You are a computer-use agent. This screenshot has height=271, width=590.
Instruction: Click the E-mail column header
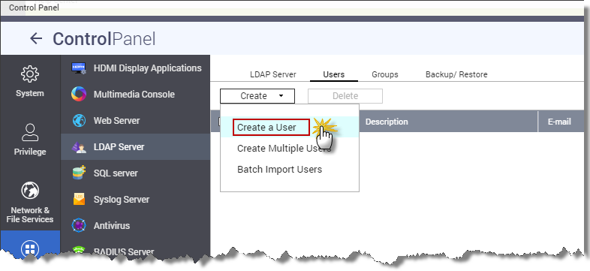(x=559, y=122)
